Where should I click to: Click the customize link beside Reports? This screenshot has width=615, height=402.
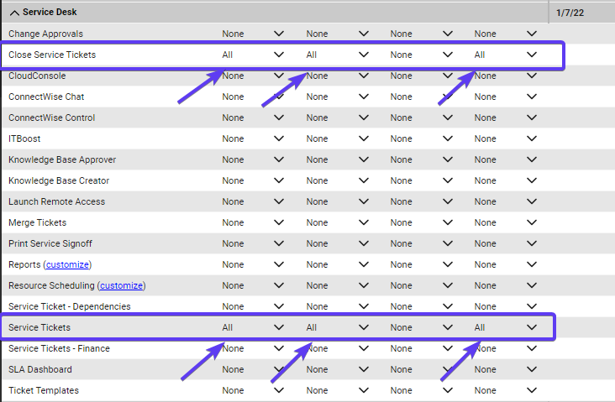point(67,264)
